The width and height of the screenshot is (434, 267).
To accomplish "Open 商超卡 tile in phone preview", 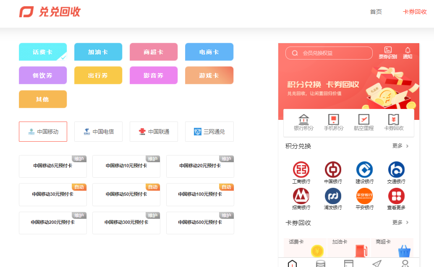I will pos(392,248).
